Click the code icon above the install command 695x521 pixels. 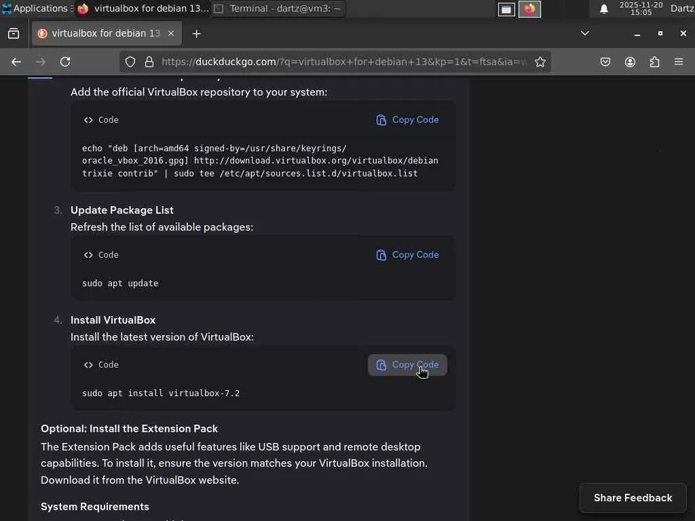pyautogui.click(x=88, y=365)
